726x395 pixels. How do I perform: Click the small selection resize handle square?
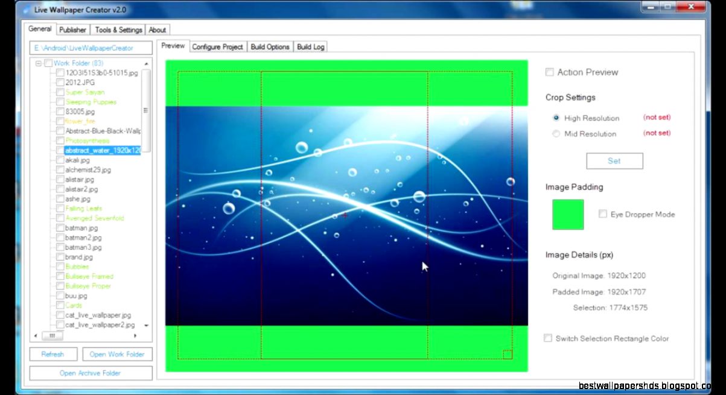(x=508, y=354)
